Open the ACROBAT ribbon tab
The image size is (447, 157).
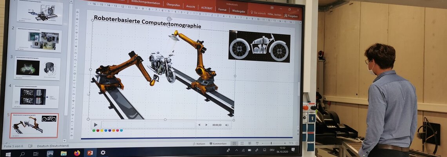207,8
